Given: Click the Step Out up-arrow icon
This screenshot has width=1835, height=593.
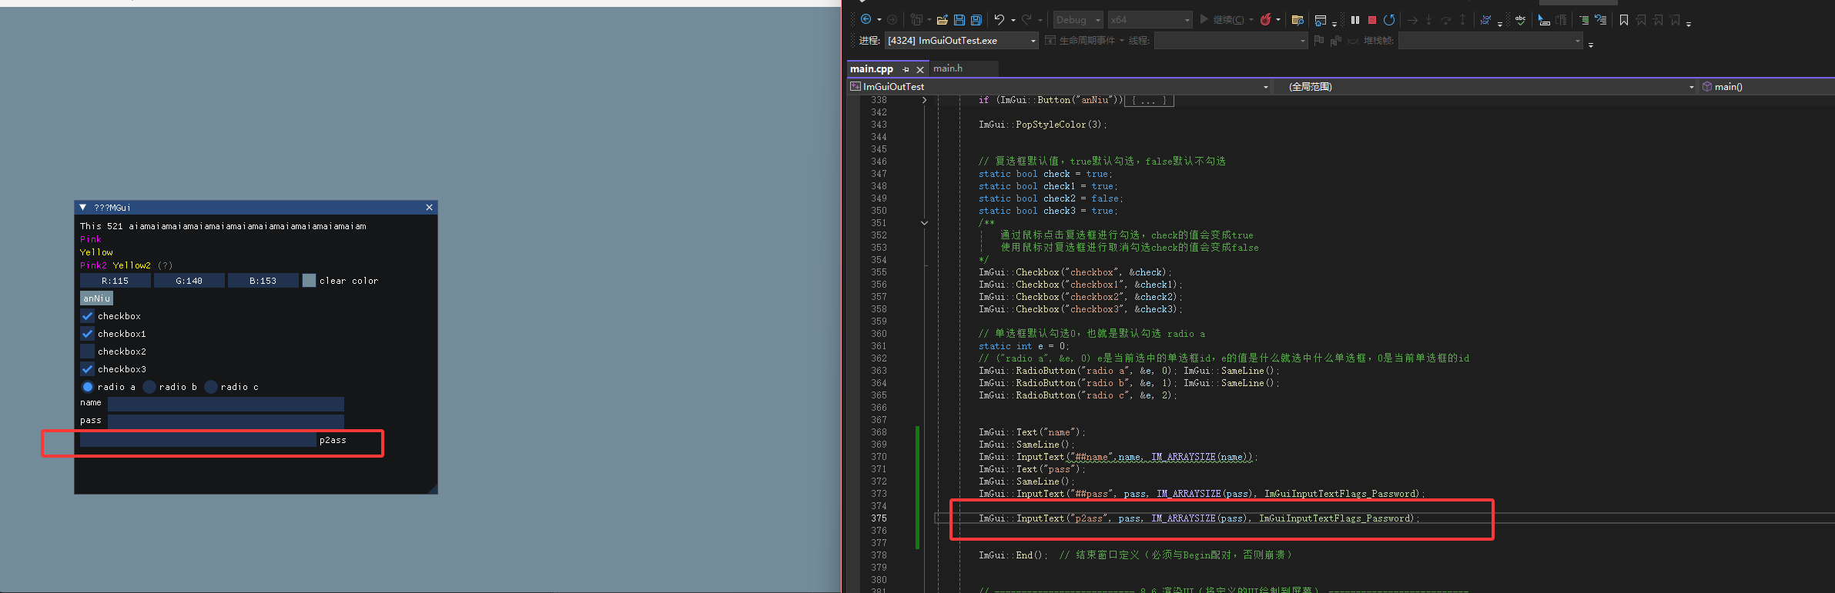Looking at the screenshot, I should (1462, 20).
